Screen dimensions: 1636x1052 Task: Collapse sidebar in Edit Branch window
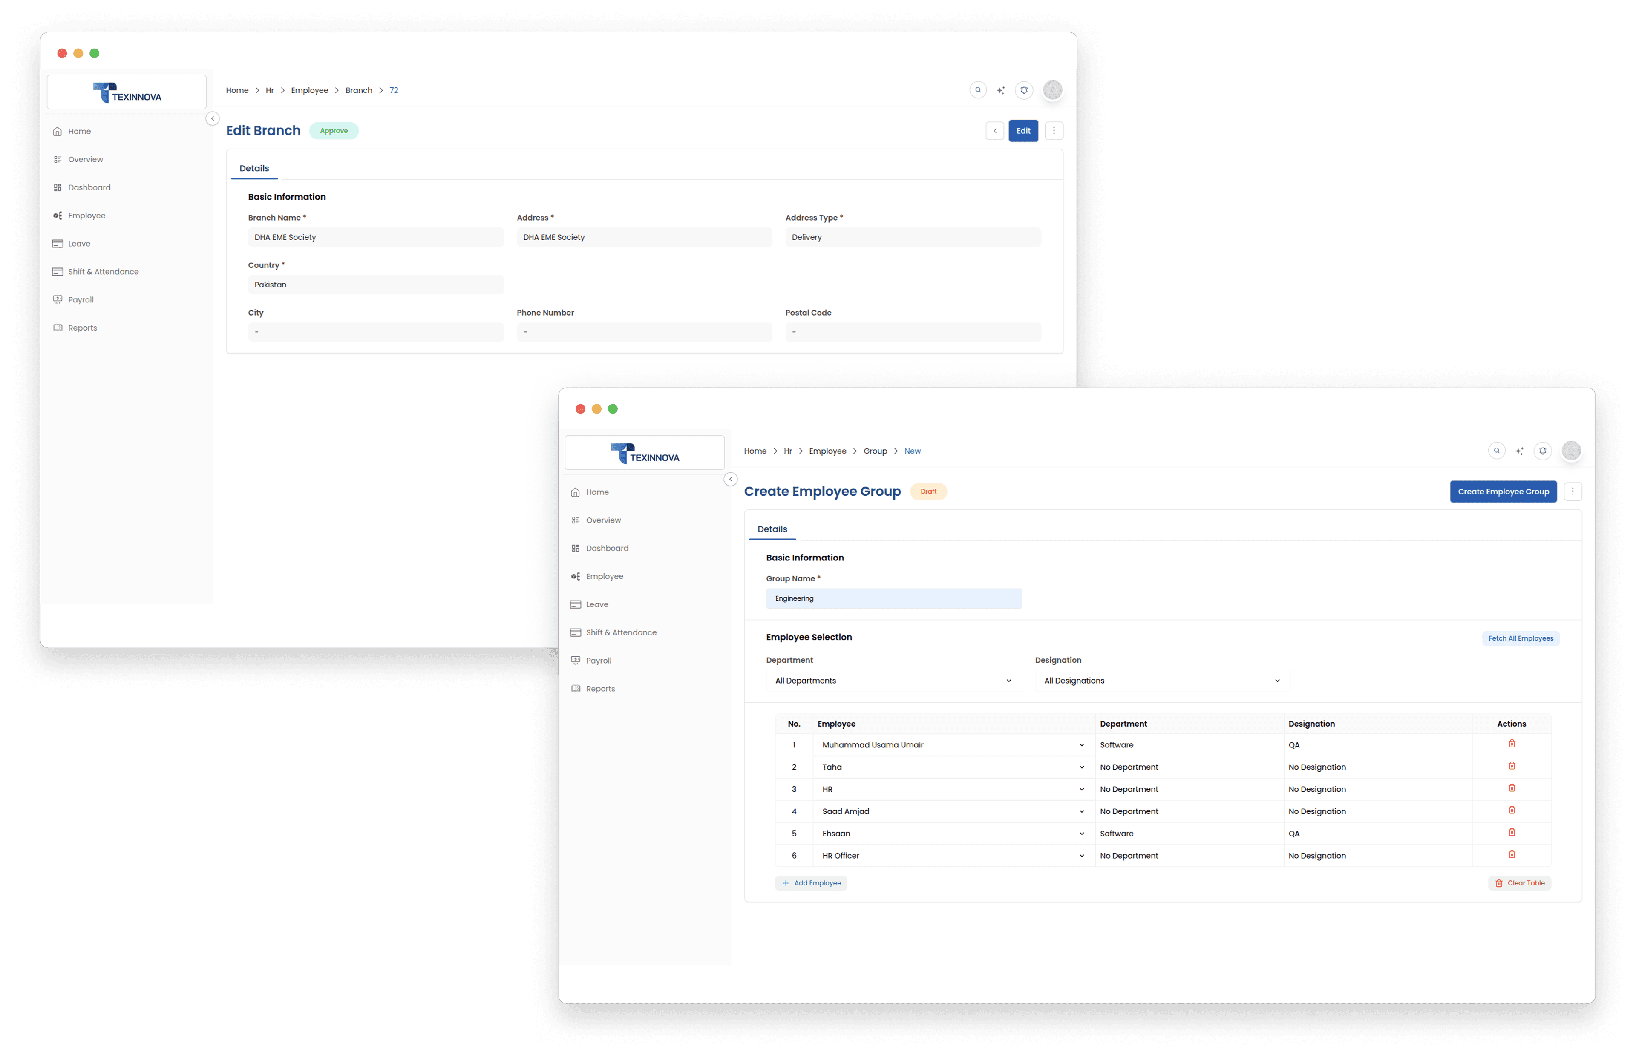pyautogui.click(x=213, y=119)
